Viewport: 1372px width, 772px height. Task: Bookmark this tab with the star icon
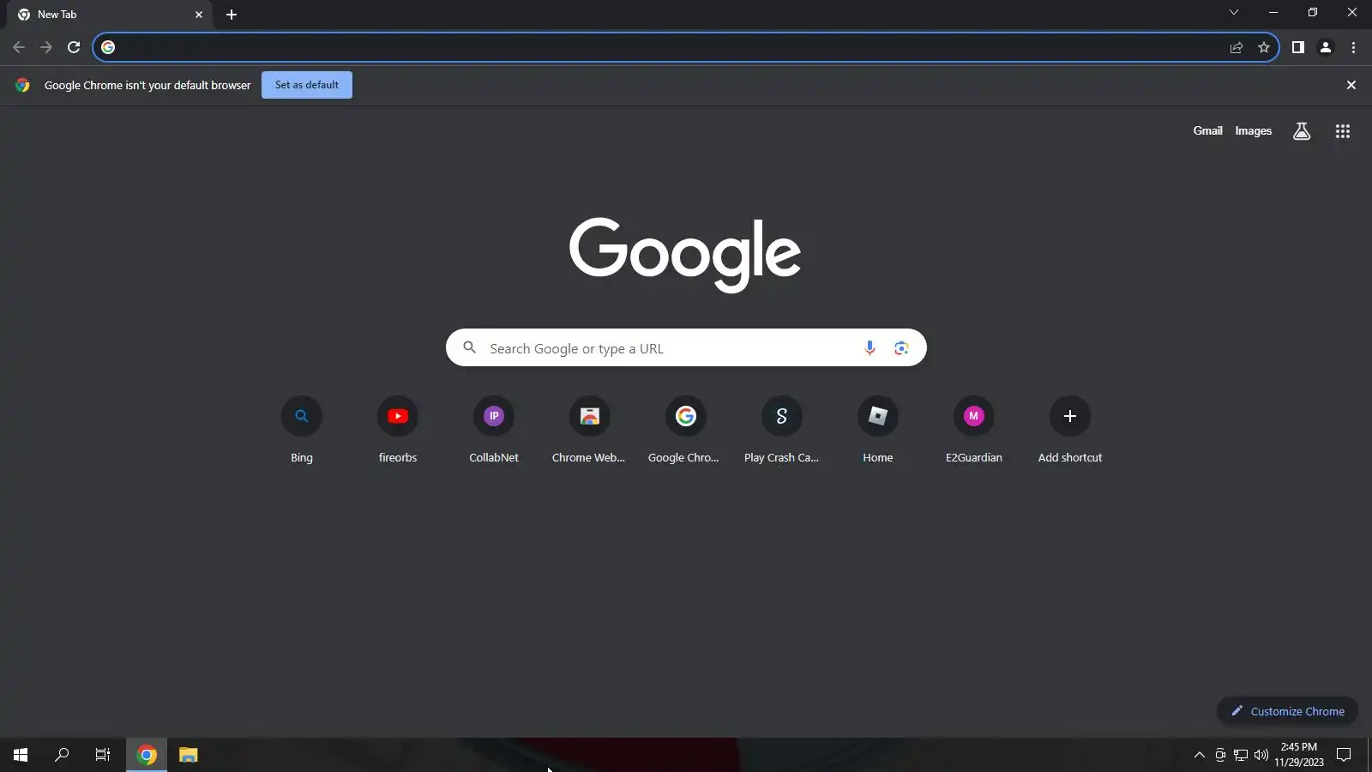(x=1264, y=47)
